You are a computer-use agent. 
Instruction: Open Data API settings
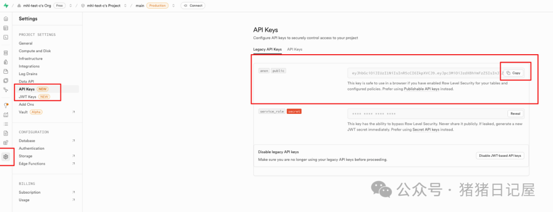[27, 82]
